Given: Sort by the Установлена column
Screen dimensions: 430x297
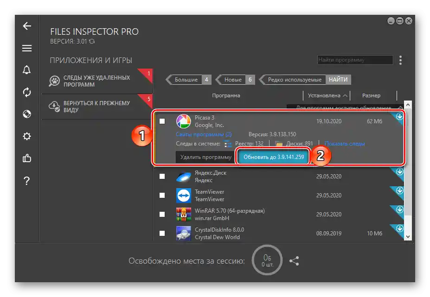Looking at the screenshot, I should click(327, 95).
